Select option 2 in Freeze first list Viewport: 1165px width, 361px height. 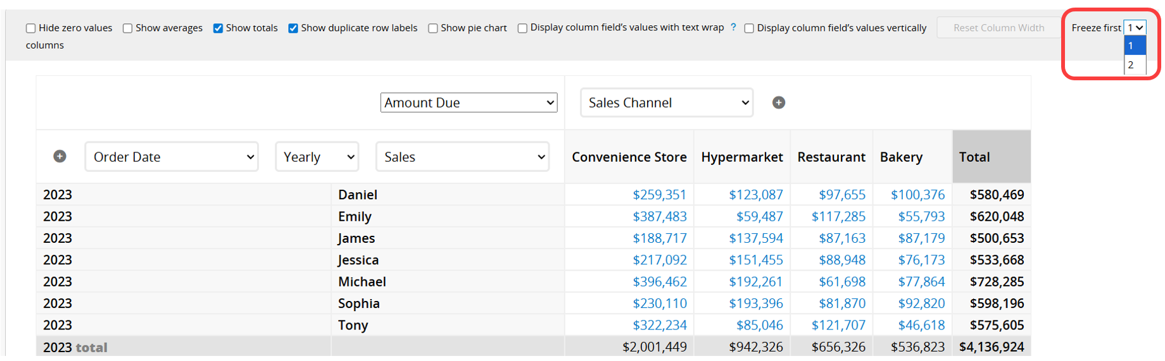[x=1134, y=64]
